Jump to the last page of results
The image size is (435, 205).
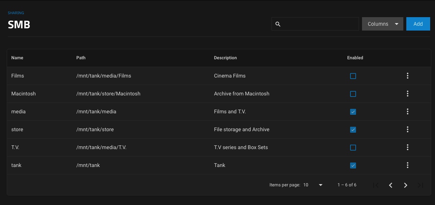(x=420, y=185)
